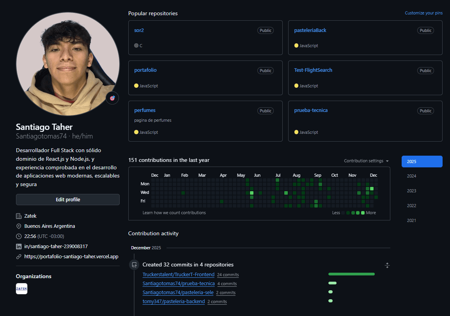Viewport: 450px width, 316px height.
Task: Click the location pin icon beside Buenos Aires
Action: point(18,226)
